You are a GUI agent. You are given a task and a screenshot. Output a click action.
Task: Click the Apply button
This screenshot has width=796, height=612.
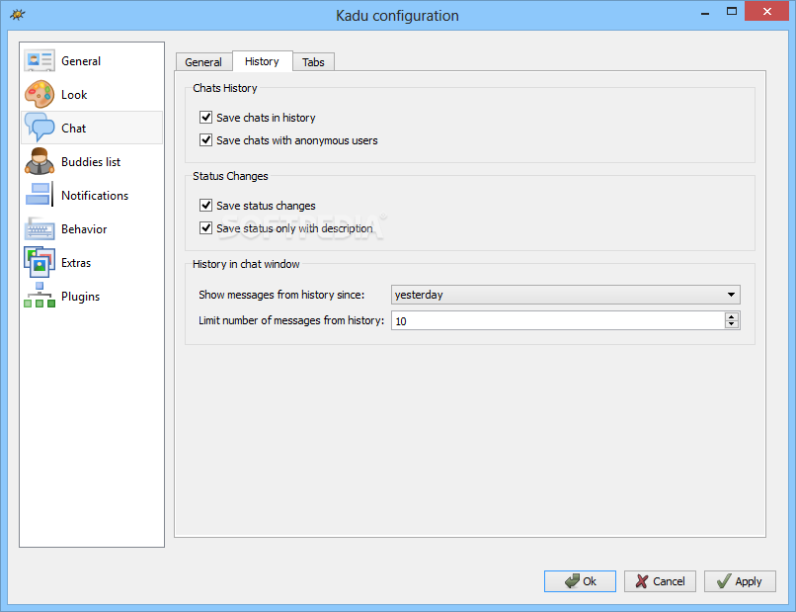[740, 581]
